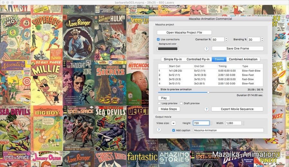Click the Amazing Stories cover thumbnail
289x167 pixels.
pos(174,159)
